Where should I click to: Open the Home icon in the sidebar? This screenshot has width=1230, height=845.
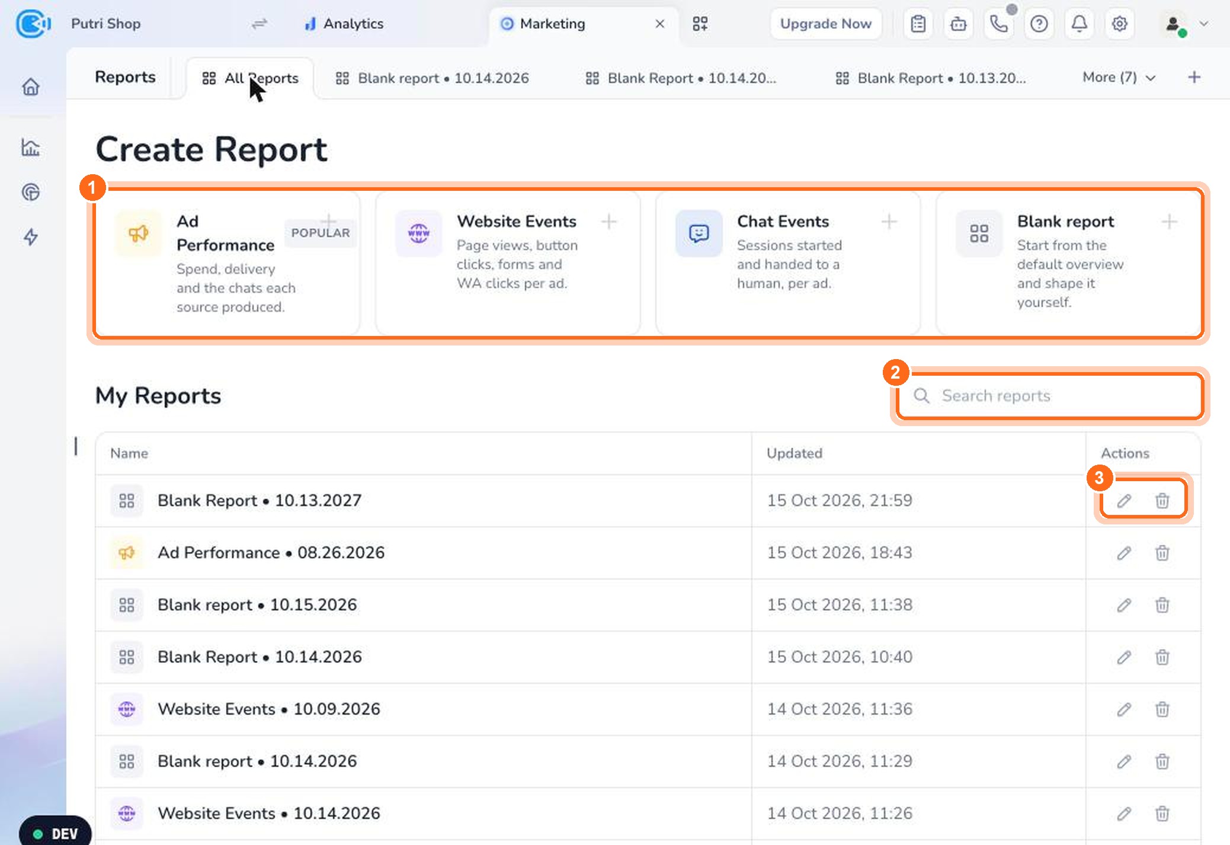point(31,87)
